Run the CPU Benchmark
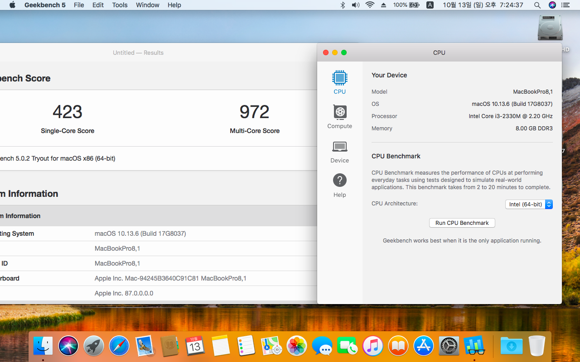This screenshot has width=580, height=362. coord(462,223)
